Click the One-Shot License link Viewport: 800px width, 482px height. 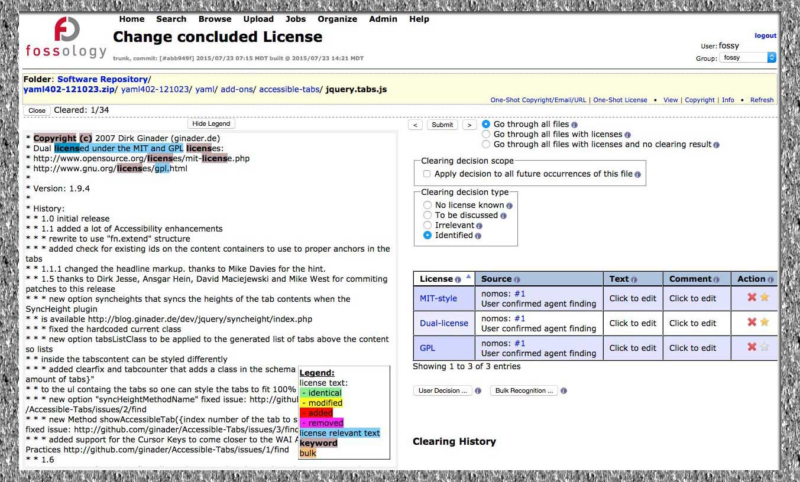[620, 100]
